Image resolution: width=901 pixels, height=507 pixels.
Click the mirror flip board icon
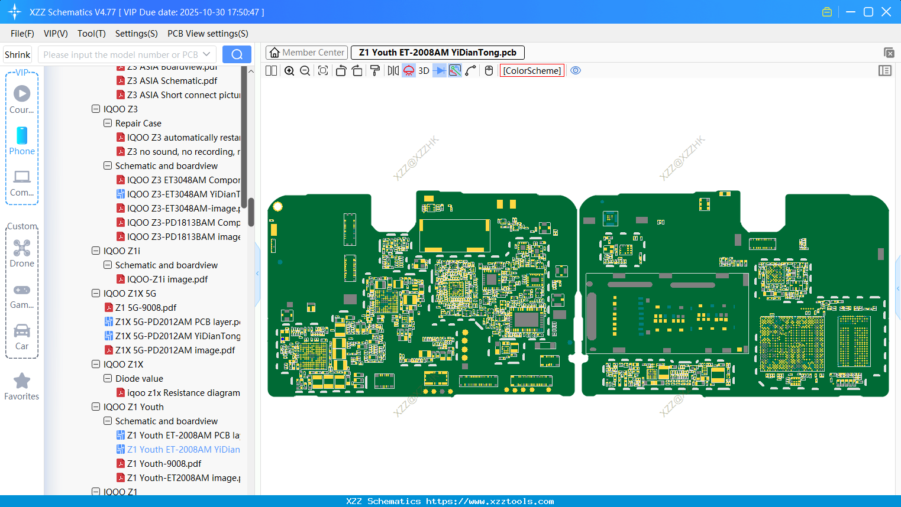point(393,71)
